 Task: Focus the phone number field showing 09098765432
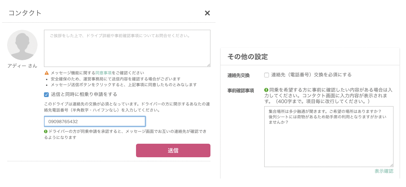(95, 121)
